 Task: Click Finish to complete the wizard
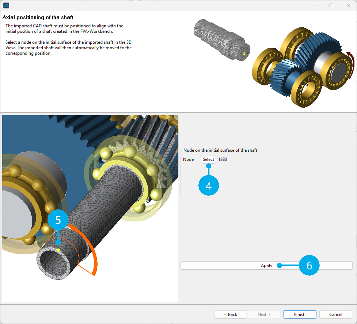pos(300,314)
